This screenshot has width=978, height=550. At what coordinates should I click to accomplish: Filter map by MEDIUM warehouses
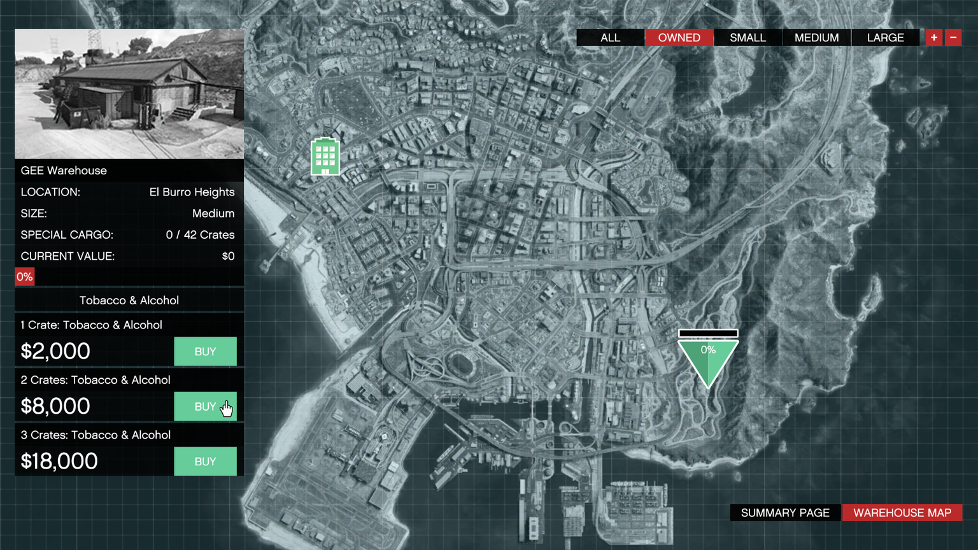[816, 38]
